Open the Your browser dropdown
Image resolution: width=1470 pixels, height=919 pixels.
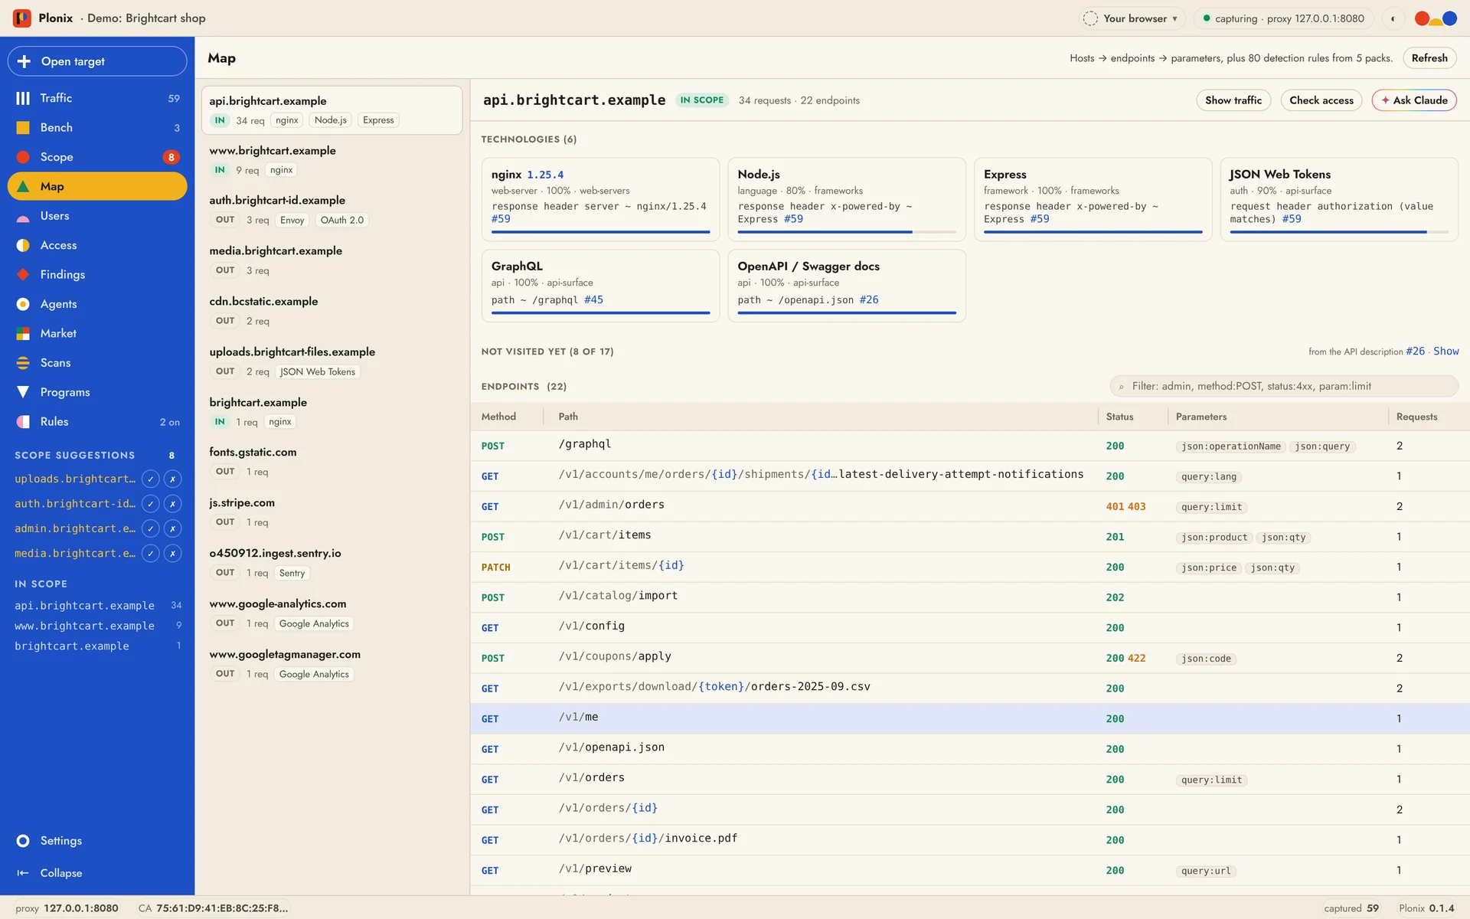click(x=1132, y=18)
